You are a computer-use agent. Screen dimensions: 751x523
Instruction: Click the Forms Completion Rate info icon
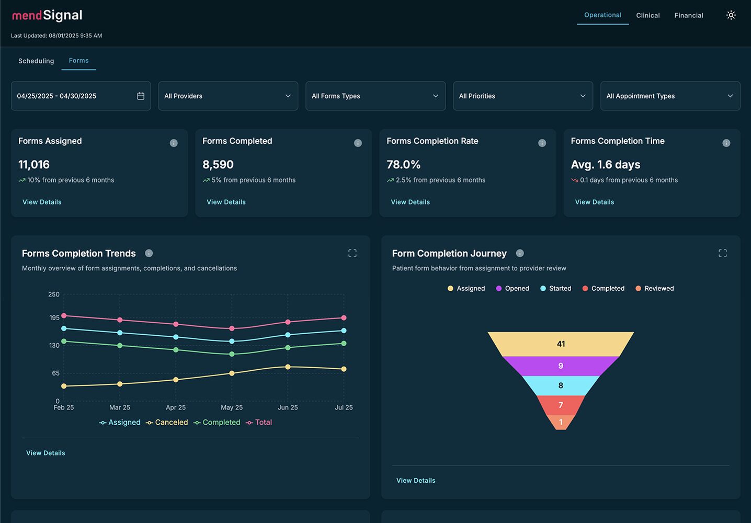pyautogui.click(x=542, y=143)
